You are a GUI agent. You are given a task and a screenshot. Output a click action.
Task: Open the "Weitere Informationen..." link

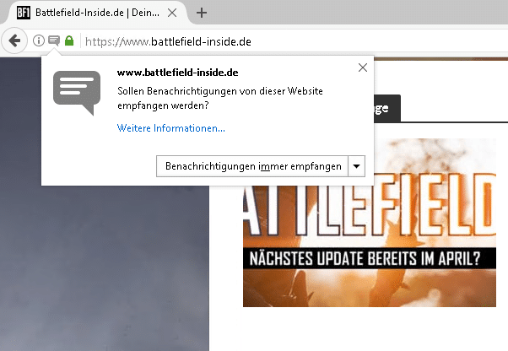pos(171,128)
